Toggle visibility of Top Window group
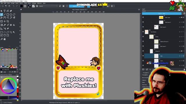Viewport: 186px width, 104px height. 143,32
